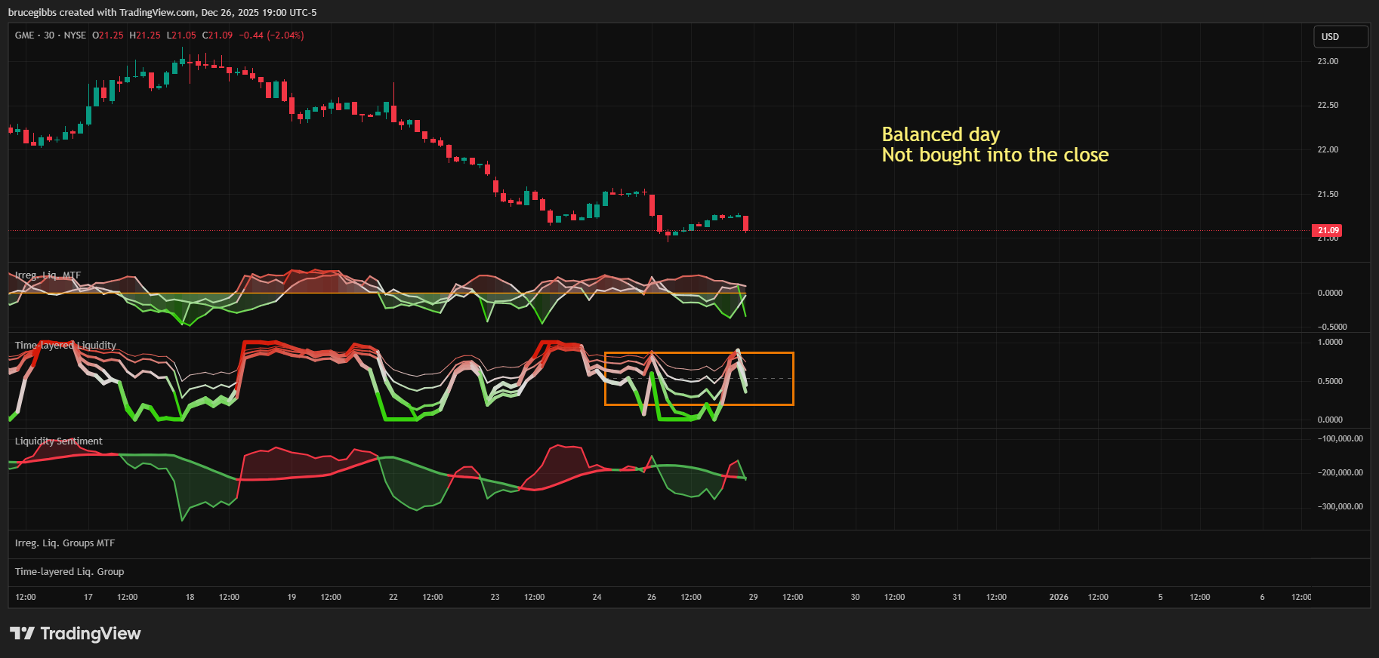This screenshot has width=1379, height=658.
Task: Click the 22.00 level on price scale
Action: [x=1328, y=149]
